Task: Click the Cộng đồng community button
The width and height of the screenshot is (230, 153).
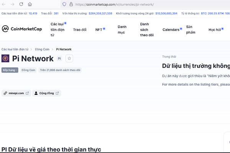Action: coord(46,93)
